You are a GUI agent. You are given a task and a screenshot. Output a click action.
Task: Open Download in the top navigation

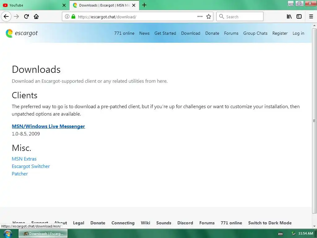tap(191, 33)
